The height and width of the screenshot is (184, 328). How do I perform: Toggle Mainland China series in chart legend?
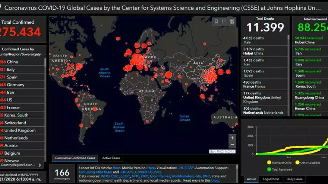(x=269, y=162)
